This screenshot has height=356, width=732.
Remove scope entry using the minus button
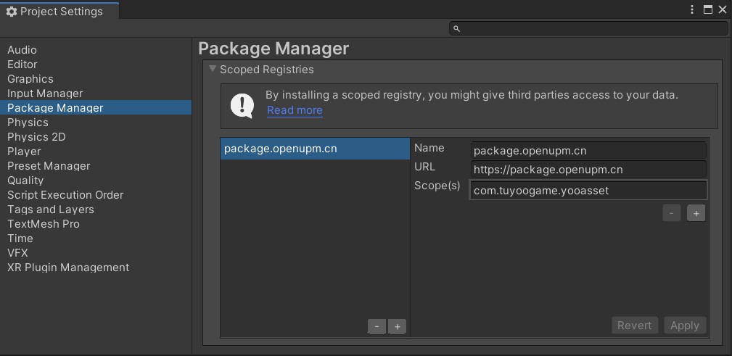coord(672,213)
